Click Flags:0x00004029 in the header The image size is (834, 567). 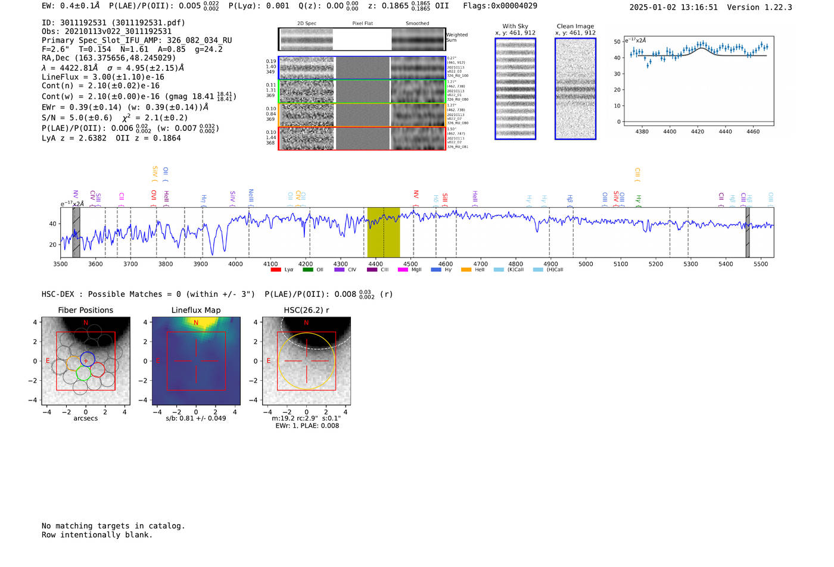tap(500, 5)
